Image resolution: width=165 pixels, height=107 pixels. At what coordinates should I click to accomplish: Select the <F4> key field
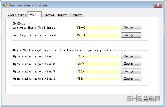[98, 79]
